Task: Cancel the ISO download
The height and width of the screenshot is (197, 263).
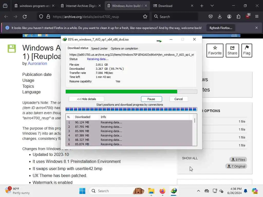Action: 179,99
